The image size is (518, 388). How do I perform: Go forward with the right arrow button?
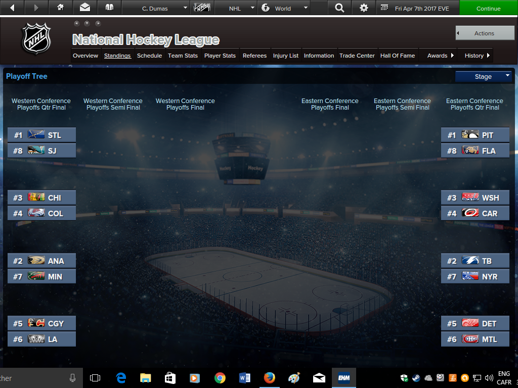click(x=36, y=8)
